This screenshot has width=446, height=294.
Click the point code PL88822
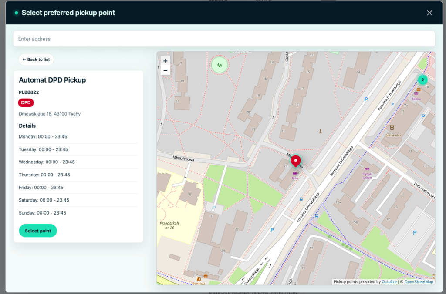click(29, 92)
